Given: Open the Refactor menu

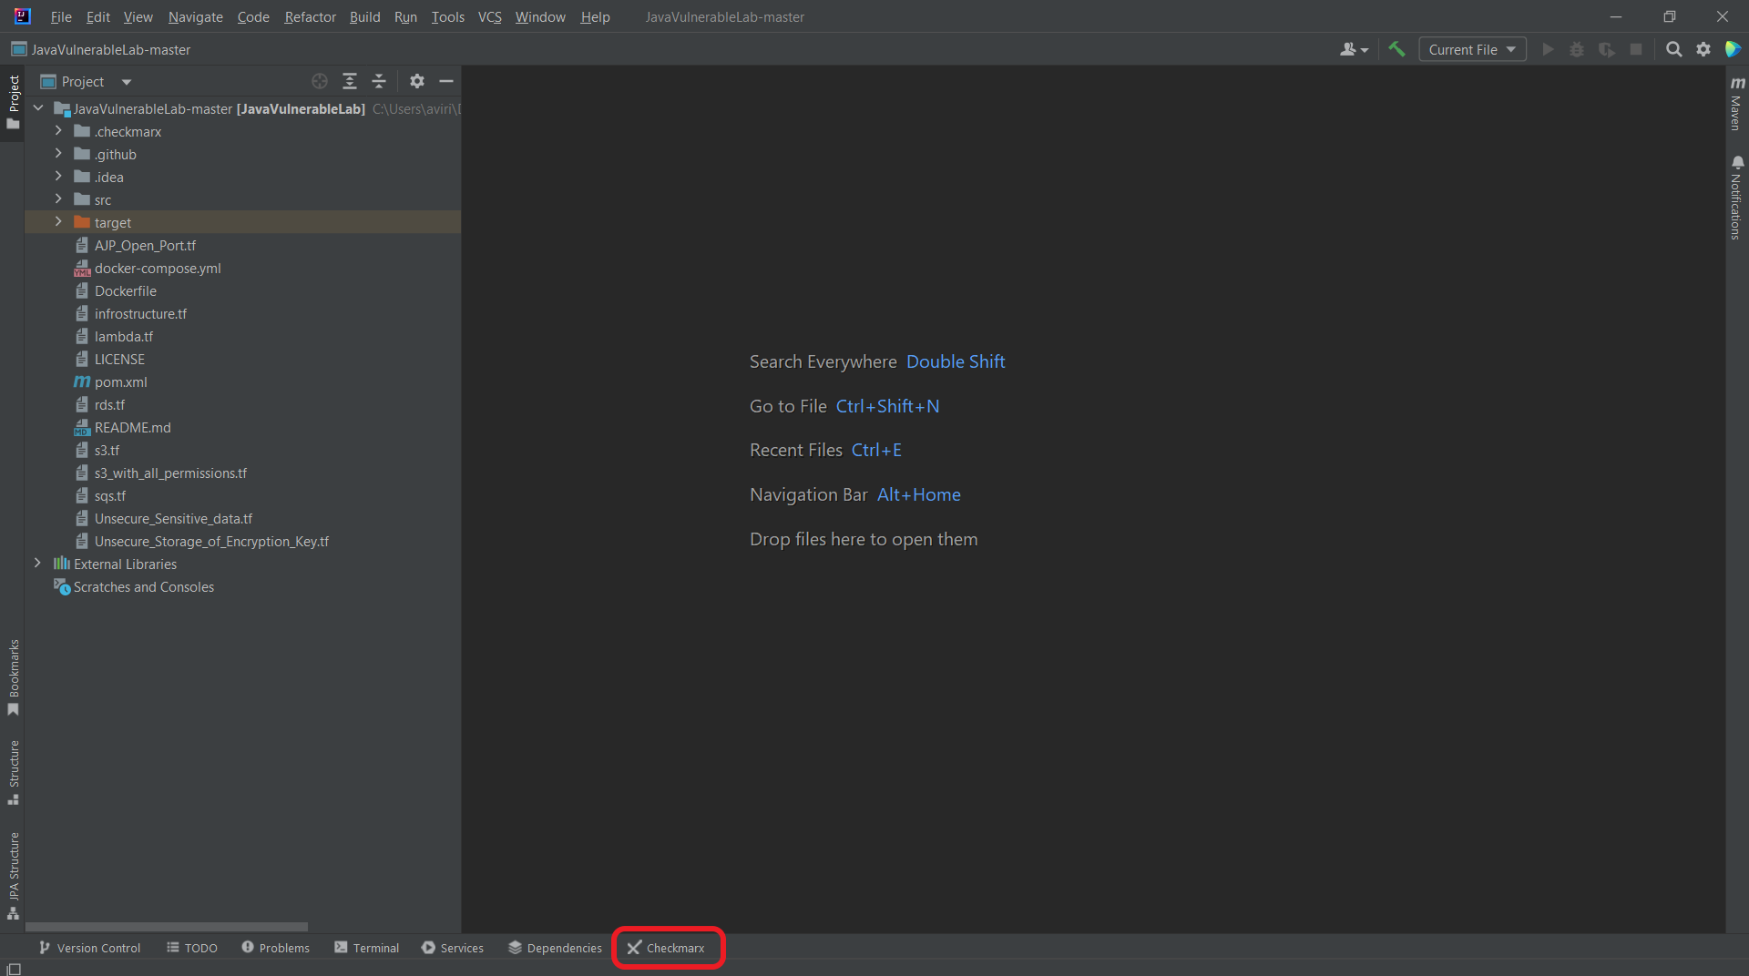Looking at the screenshot, I should (x=310, y=16).
